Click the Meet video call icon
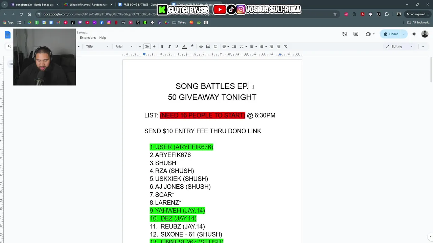The width and height of the screenshot is (433, 243). click(368, 34)
